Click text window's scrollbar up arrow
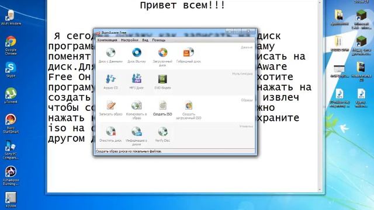The height and width of the screenshot is (210, 374). click(320, 2)
